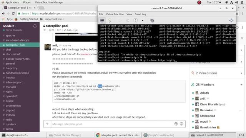This screenshot has width=246, height=138.
Task: Click Message caterpillar-pool input field
Action: coord(112,124)
